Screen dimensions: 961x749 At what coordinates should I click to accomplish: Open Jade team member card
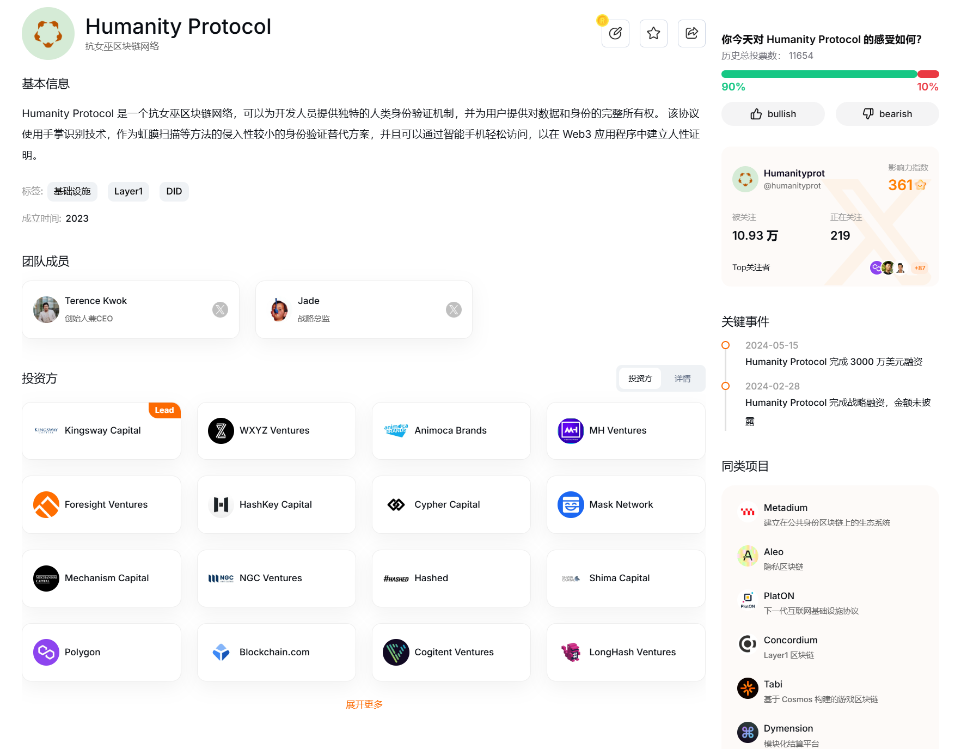pyautogui.click(x=364, y=310)
